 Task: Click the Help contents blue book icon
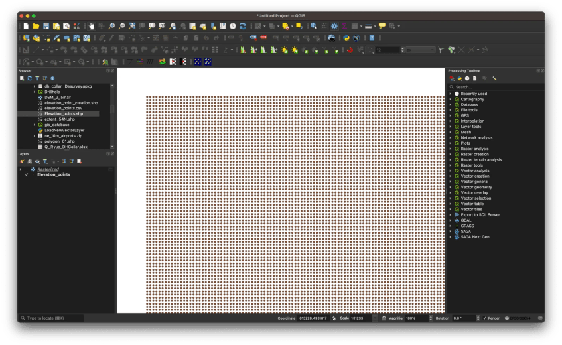click(372, 38)
